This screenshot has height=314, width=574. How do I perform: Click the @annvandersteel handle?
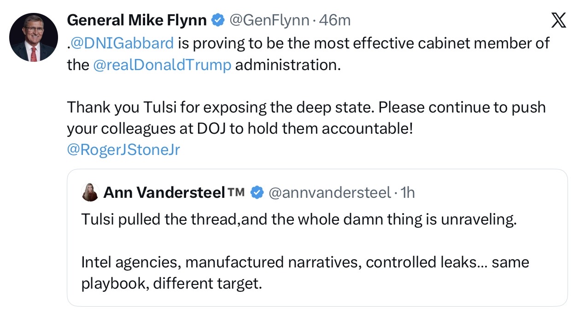tap(329, 192)
